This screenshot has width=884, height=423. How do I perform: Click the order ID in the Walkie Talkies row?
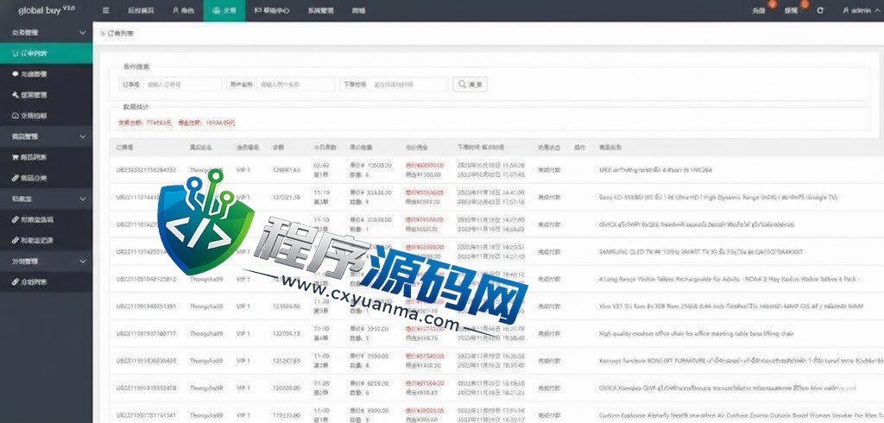[146, 279]
